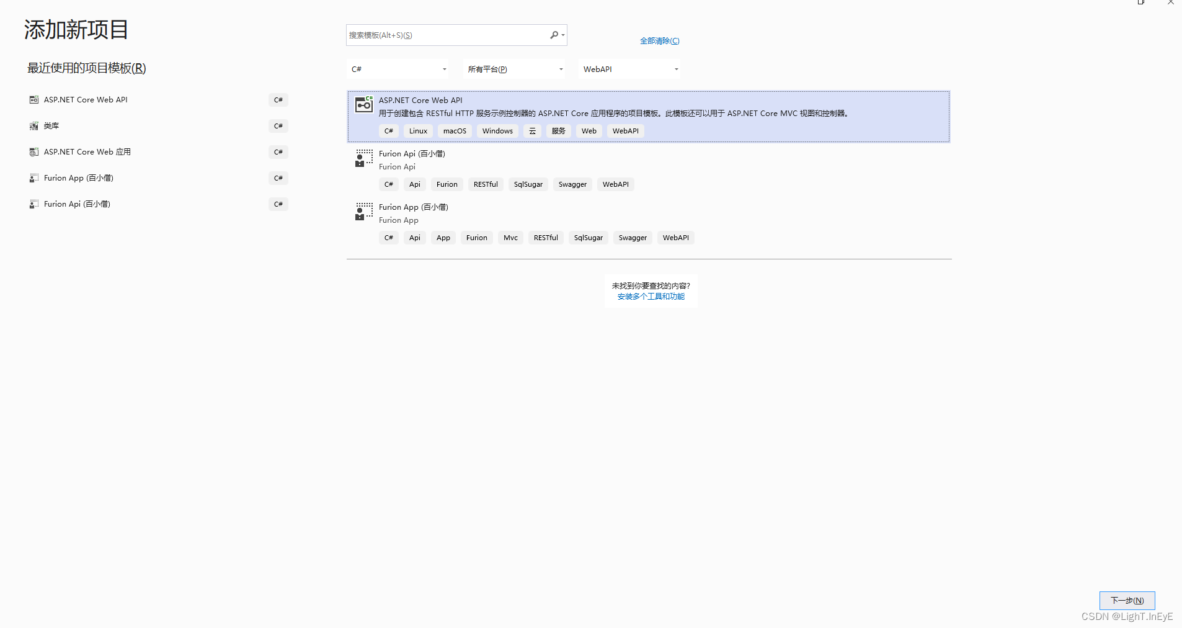This screenshot has height=628, width=1182.
Task: Open the C# language filter dropdown
Action: tap(399, 69)
